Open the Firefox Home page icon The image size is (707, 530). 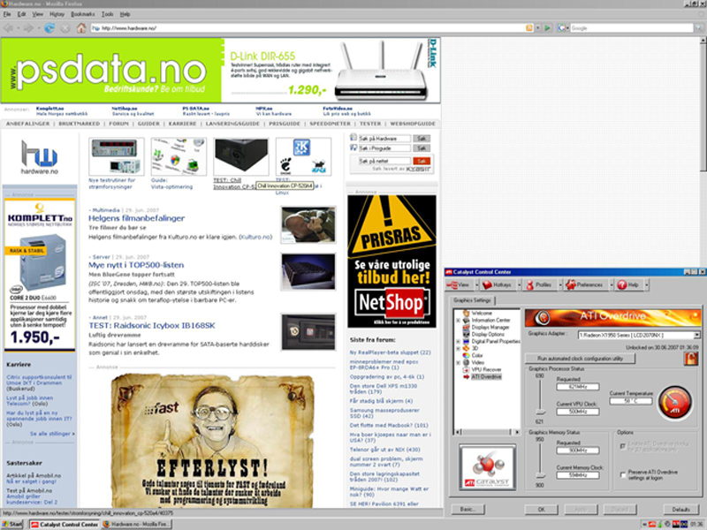81,28
